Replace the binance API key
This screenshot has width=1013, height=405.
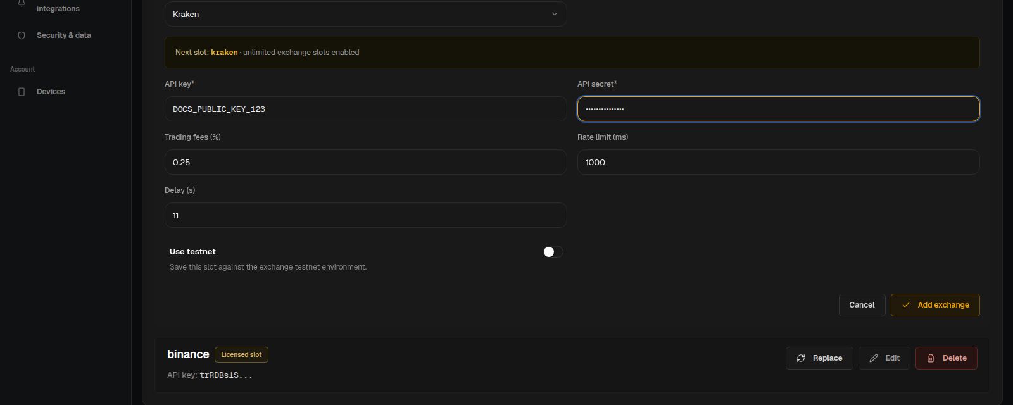819,358
